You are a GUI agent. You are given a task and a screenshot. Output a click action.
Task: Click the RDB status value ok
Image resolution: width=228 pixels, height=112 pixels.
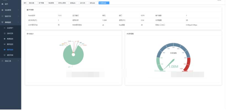coord(103,25)
